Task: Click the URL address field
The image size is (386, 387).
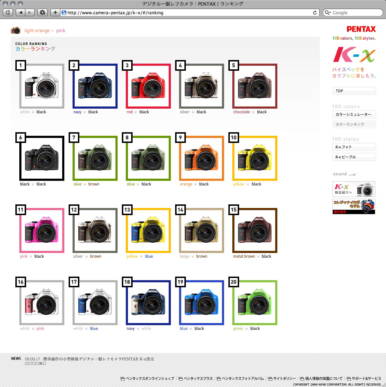Action: (x=187, y=13)
